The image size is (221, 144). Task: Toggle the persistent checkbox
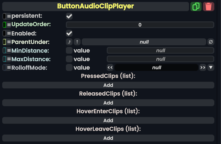coord(69,16)
